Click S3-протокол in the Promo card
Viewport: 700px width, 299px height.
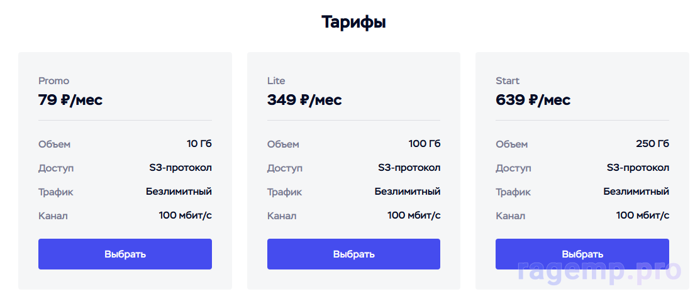pos(181,168)
